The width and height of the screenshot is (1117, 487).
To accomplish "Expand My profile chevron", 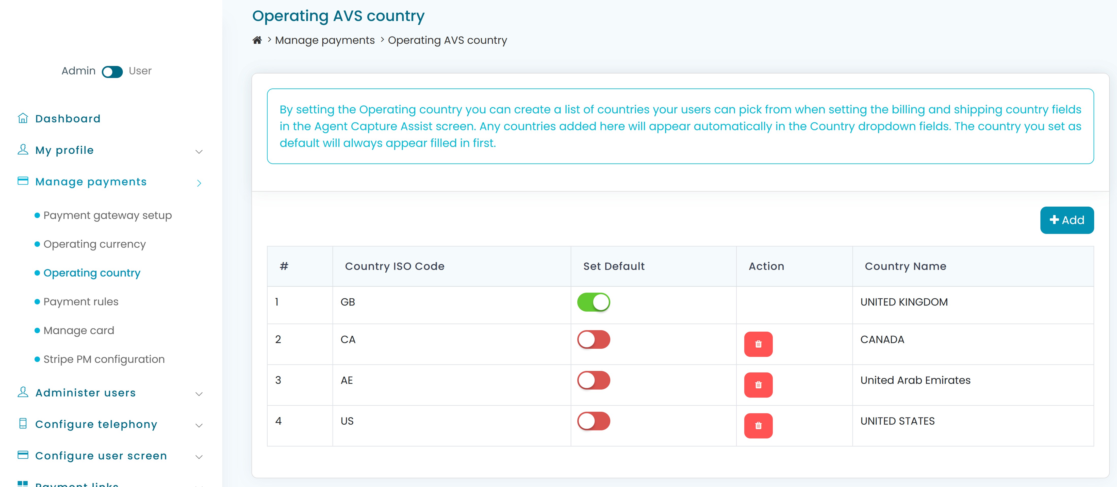I will click(x=199, y=152).
